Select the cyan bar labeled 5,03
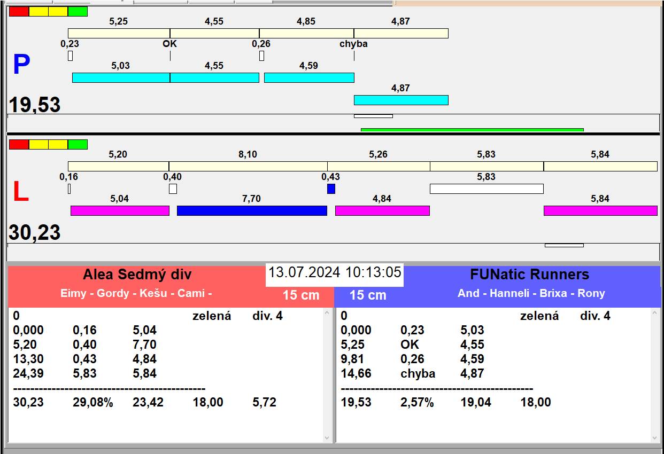This screenshot has height=454, width=664. tap(121, 77)
